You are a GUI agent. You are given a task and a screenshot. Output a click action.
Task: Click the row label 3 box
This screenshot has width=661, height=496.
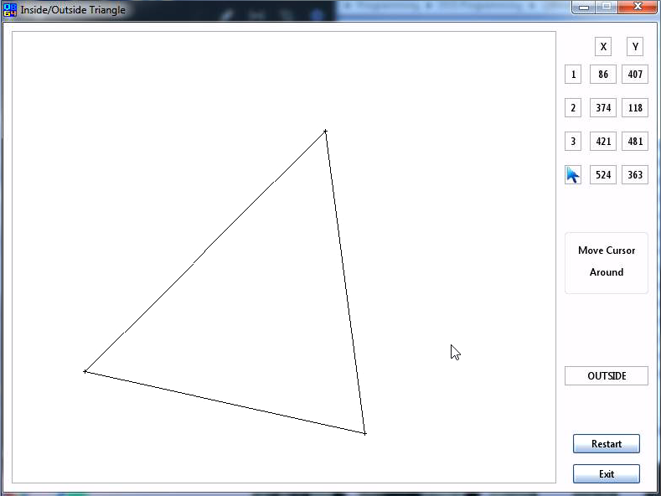573,142
